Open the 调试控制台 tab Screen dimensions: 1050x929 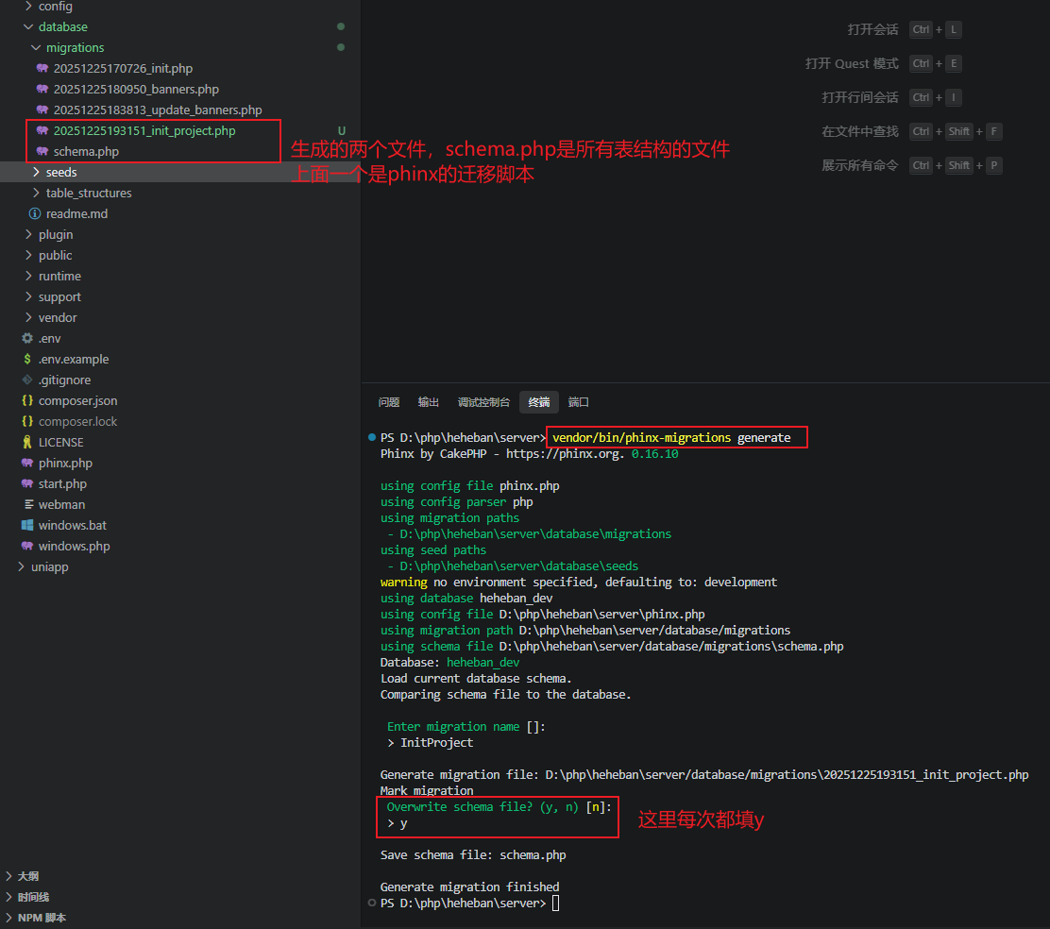pyautogui.click(x=483, y=402)
